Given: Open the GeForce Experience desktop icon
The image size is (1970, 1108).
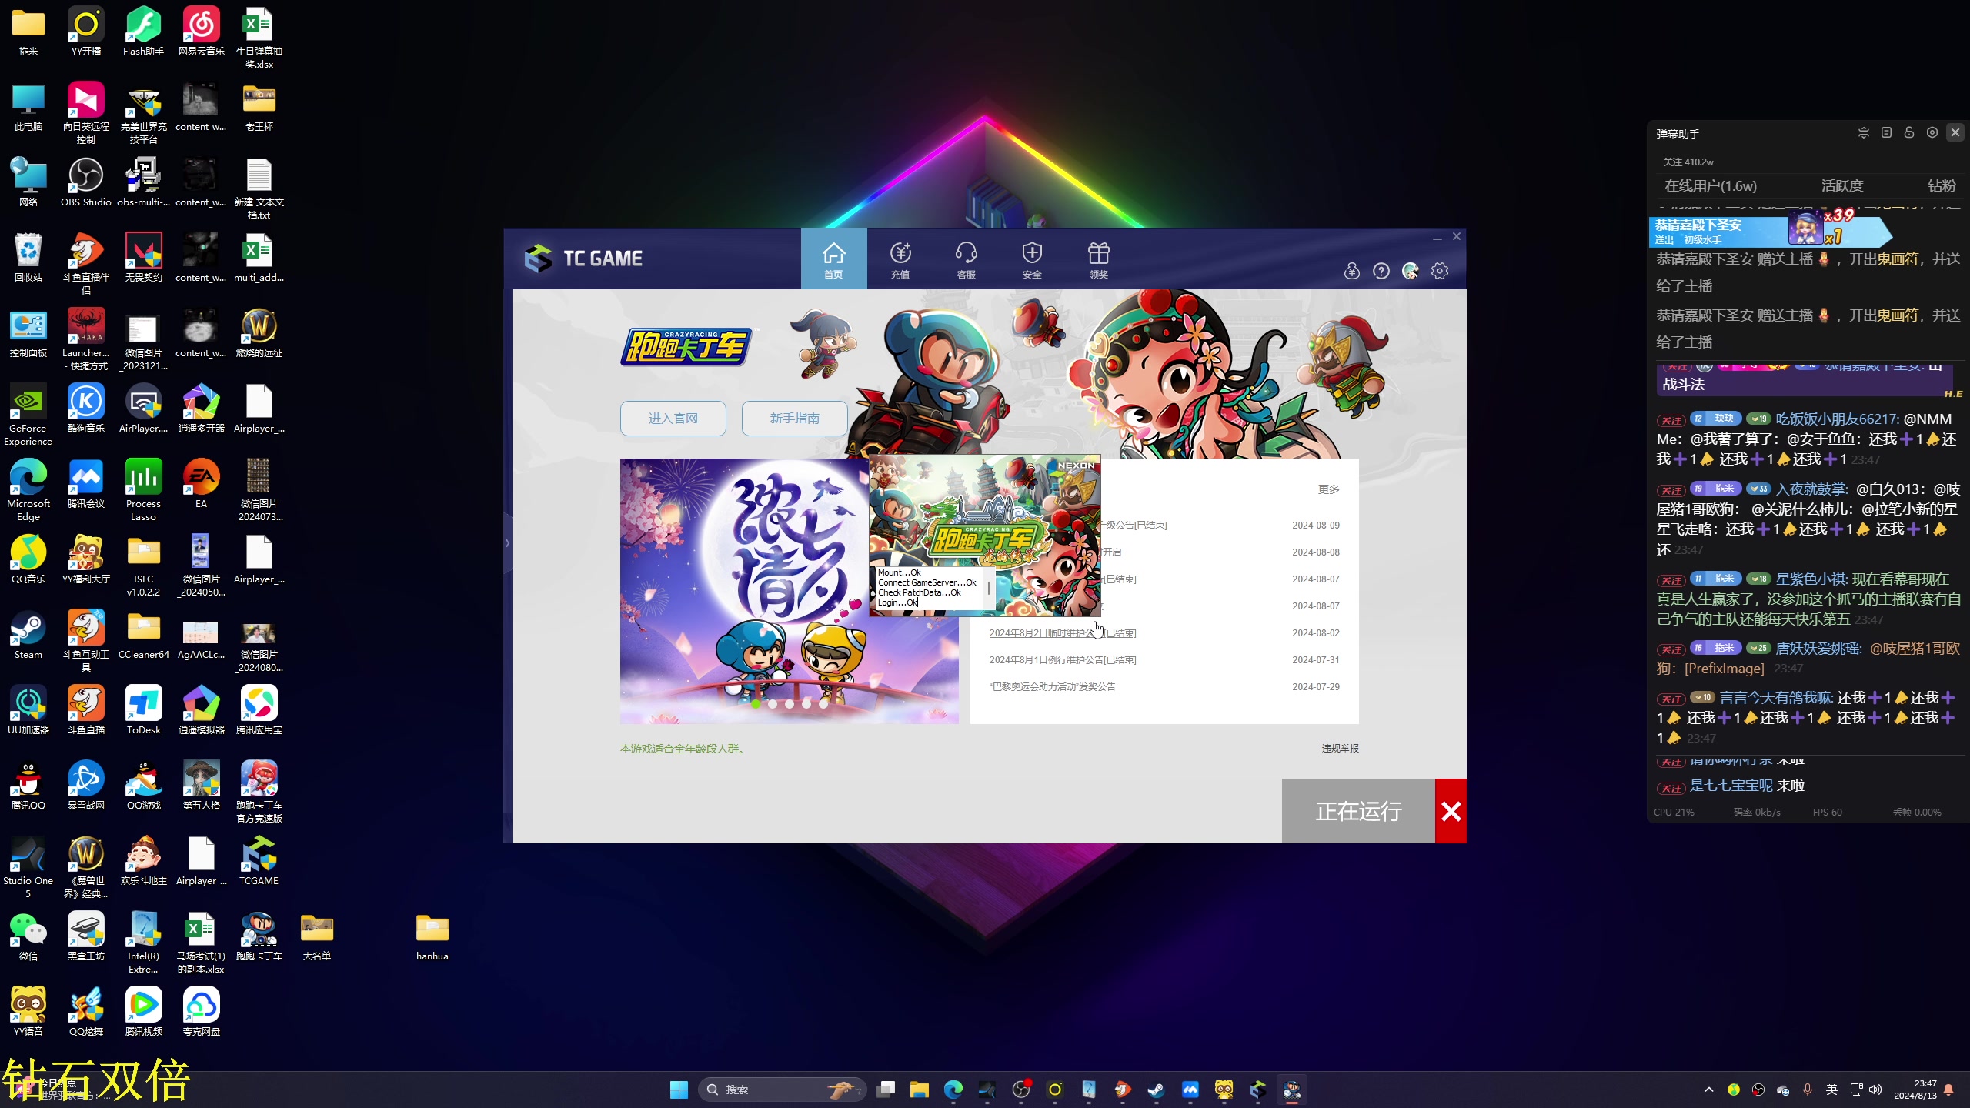Looking at the screenshot, I should pyautogui.click(x=28, y=414).
